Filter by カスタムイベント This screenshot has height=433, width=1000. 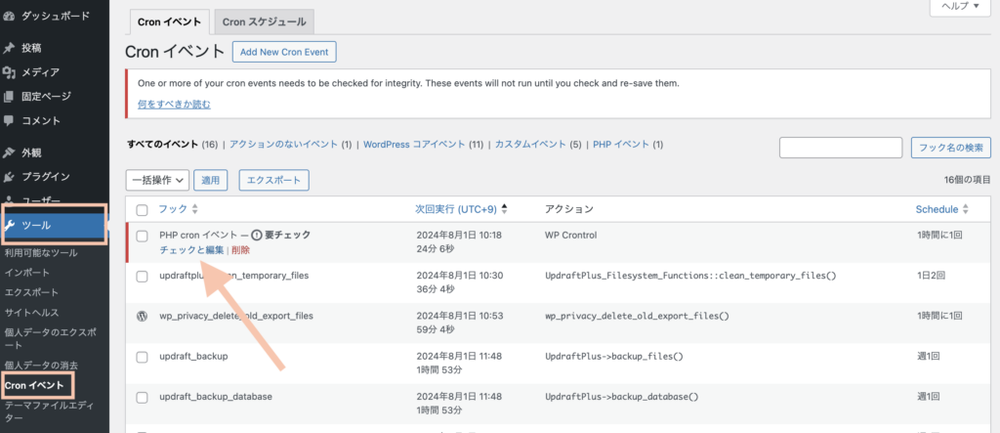click(x=530, y=145)
